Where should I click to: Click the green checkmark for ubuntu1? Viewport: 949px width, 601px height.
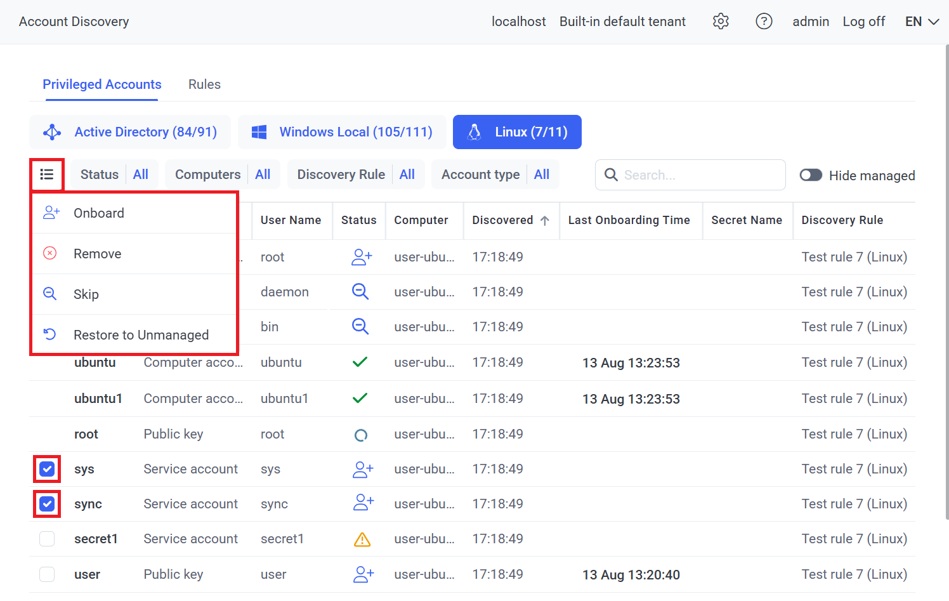(360, 399)
